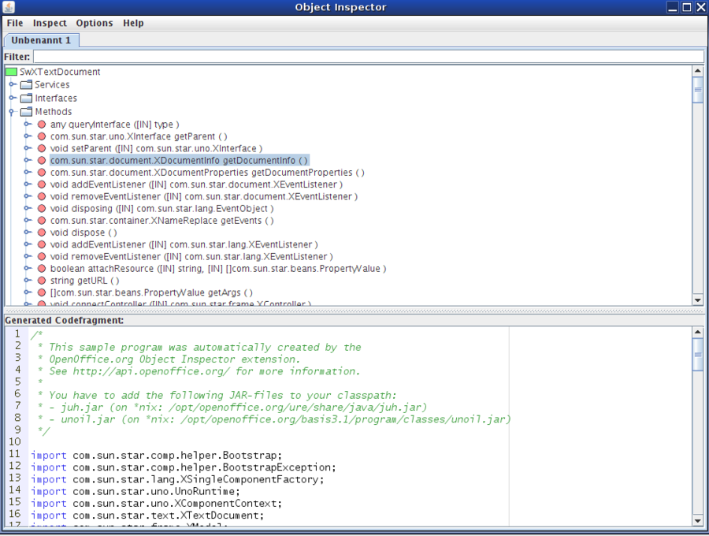Click the red icon beside getURL method

click(41, 281)
